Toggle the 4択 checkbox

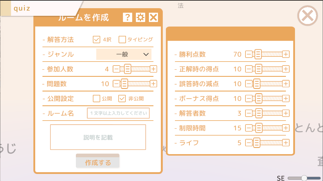pyautogui.click(x=97, y=40)
